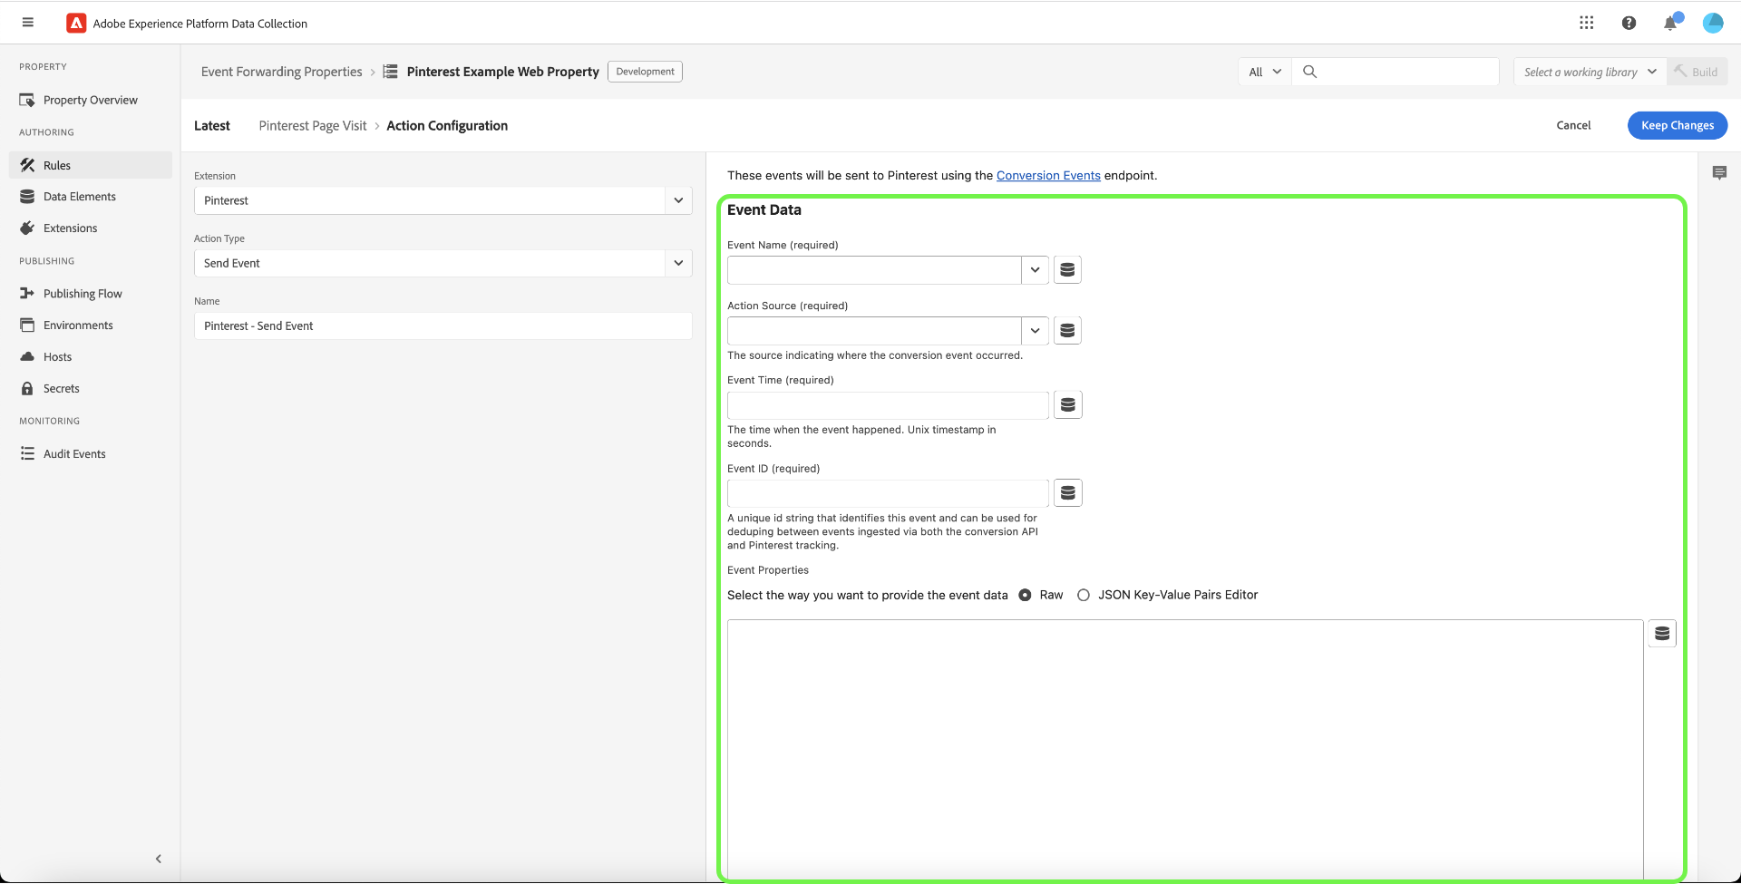Open Secrets page
Viewport: 1741px width, 884px height.
coord(91,389)
